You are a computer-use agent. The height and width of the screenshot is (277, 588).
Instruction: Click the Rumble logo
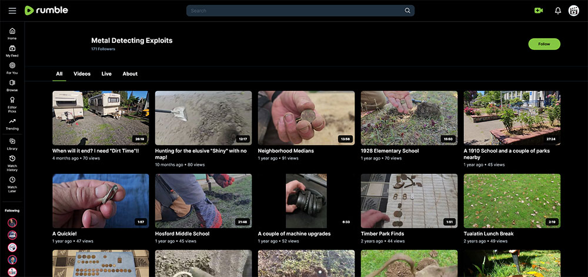coord(46,11)
